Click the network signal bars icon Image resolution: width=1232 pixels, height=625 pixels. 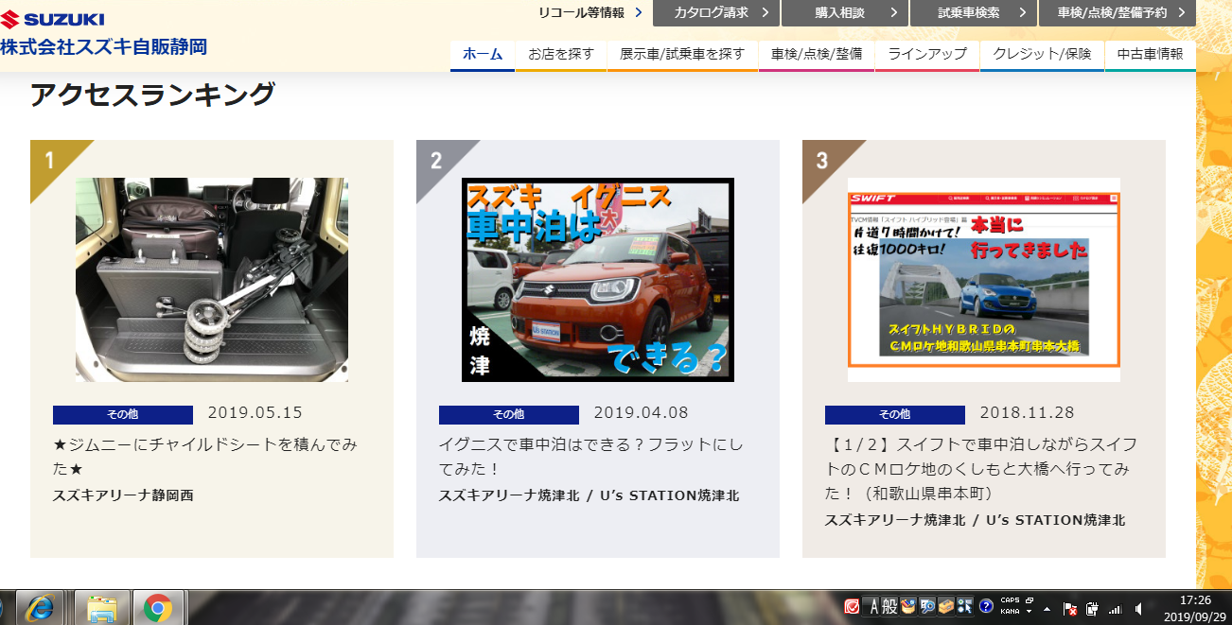tap(1116, 609)
